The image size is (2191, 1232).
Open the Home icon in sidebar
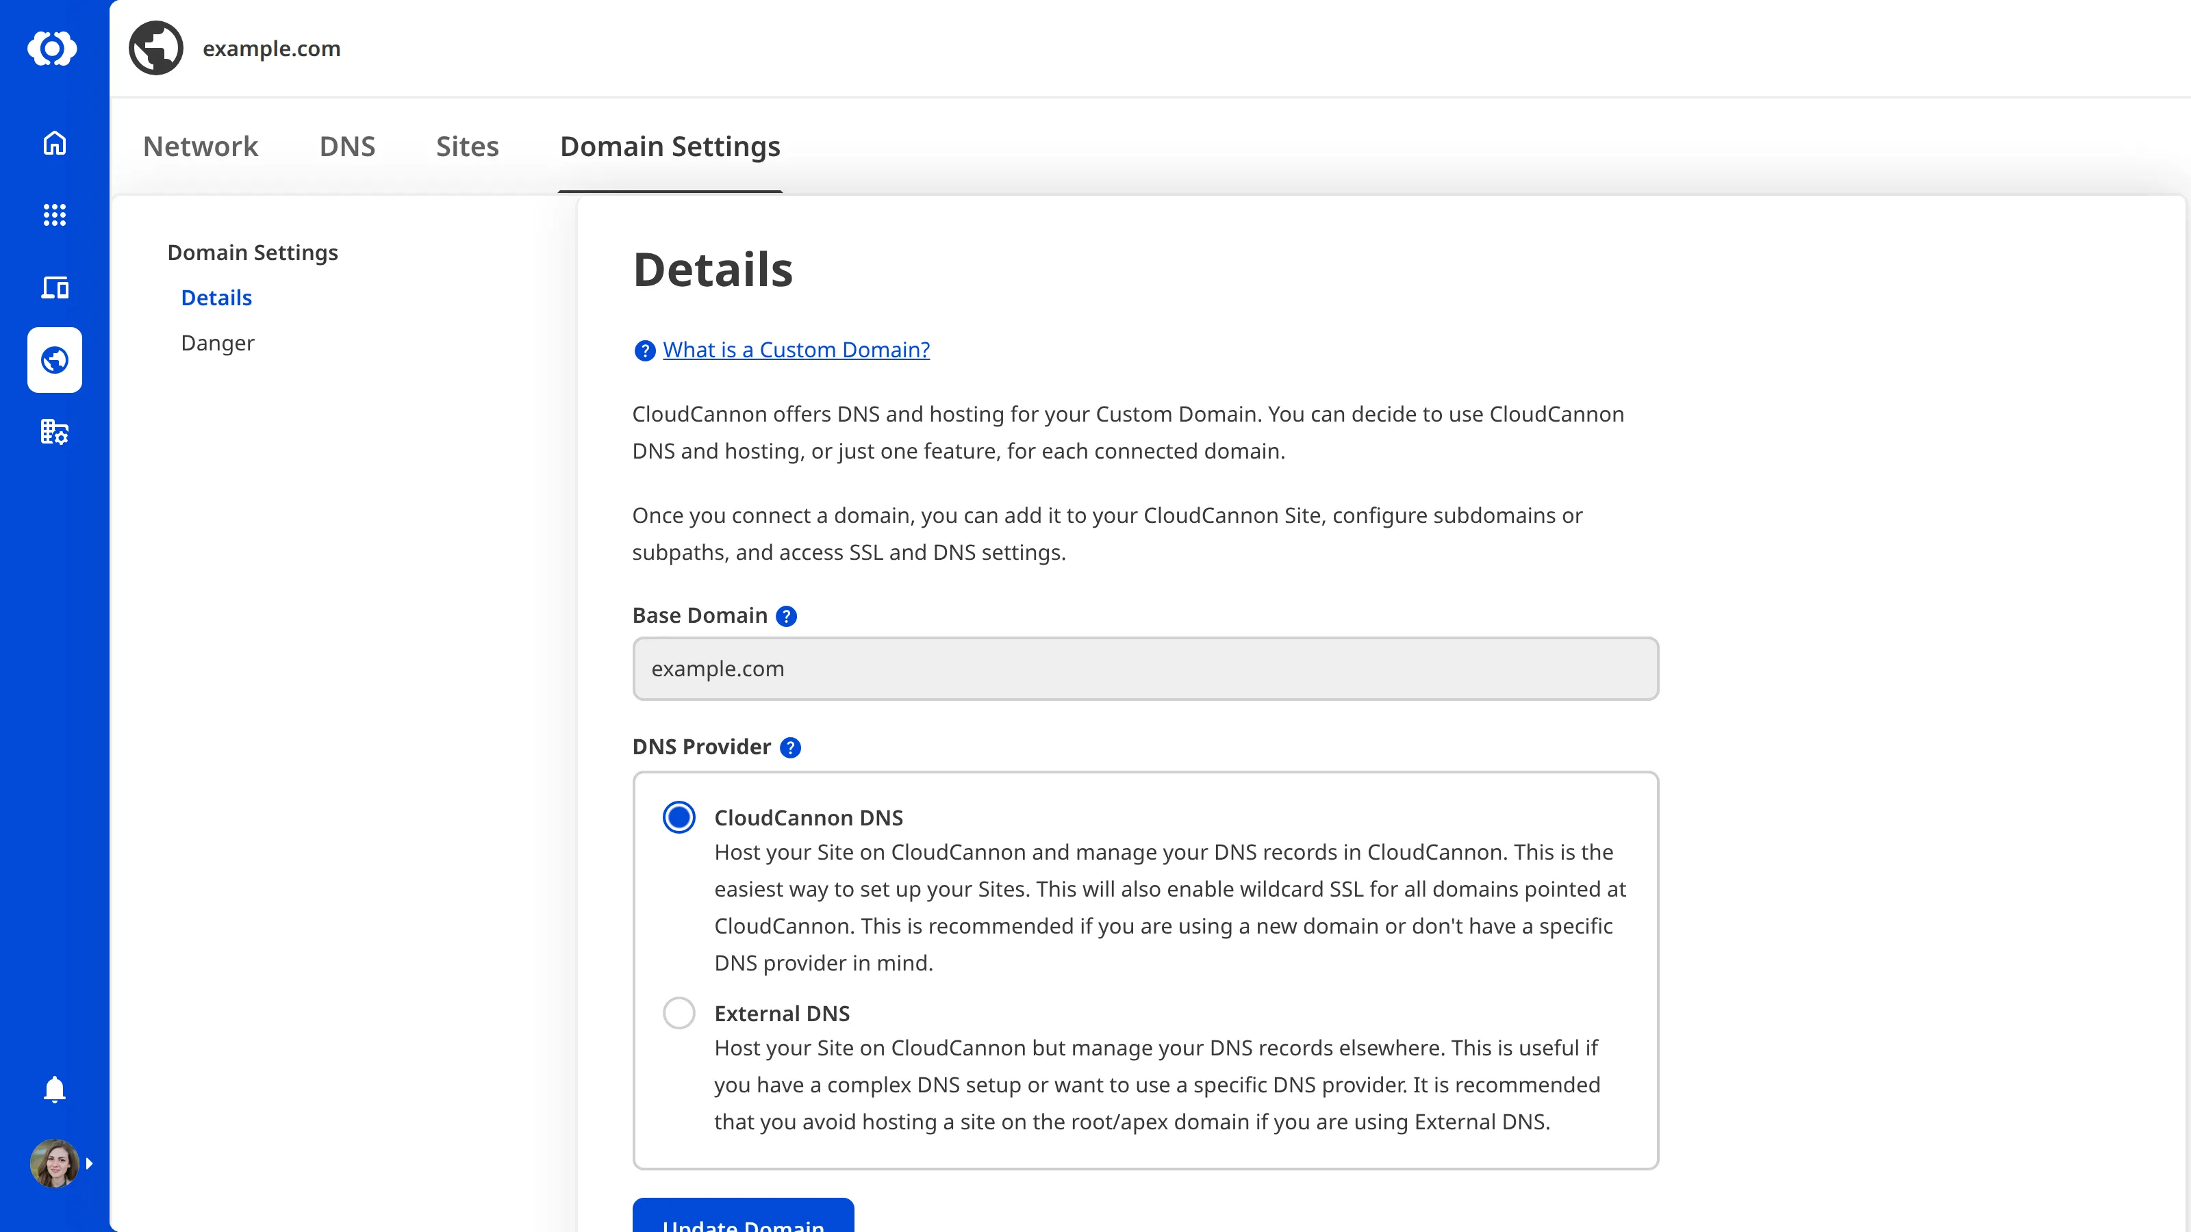point(53,143)
